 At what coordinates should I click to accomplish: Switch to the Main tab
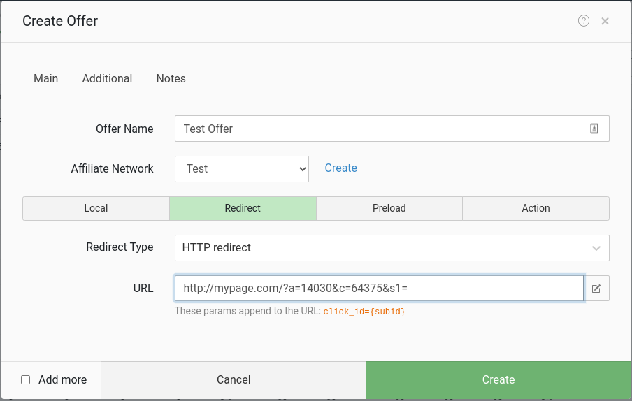click(x=45, y=78)
